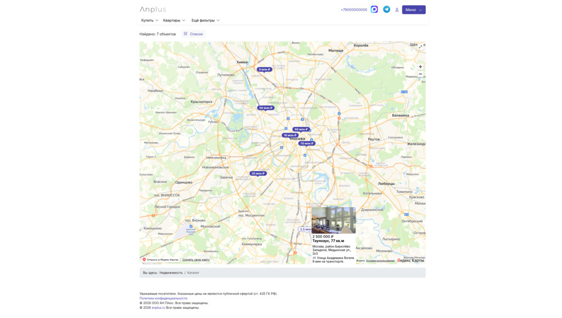This screenshot has width=562, height=318.
Task: Click the 25 млн ₽ price marker
Action: 258,174
